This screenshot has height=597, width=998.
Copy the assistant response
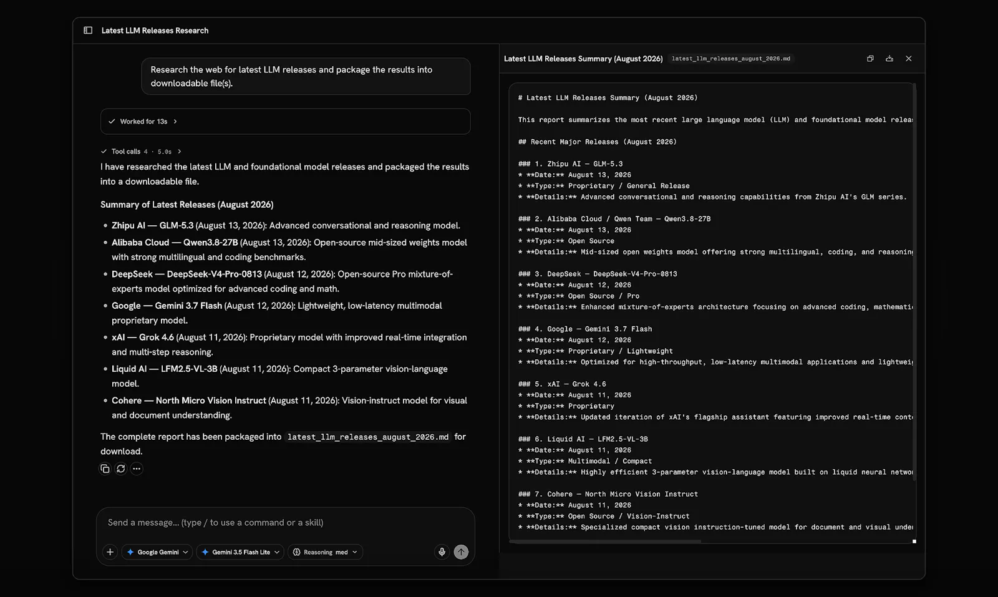tap(105, 468)
